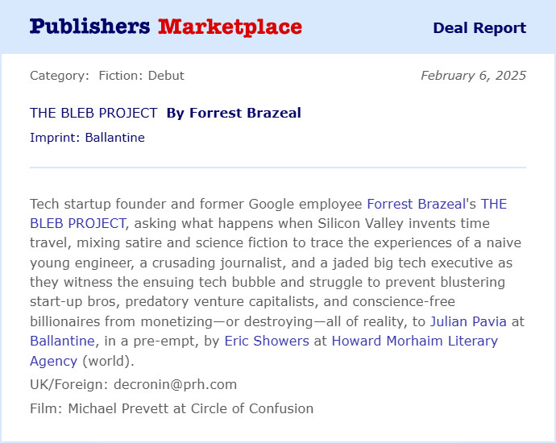This screenshot has height=443, width=556.
Task: Open the Imprint: Ballantine line
Action: [87, 138]
